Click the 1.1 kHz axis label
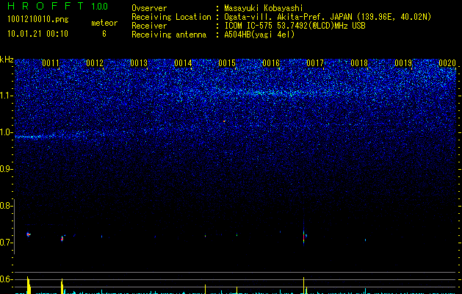462x294 pixels. pos(5,96)
